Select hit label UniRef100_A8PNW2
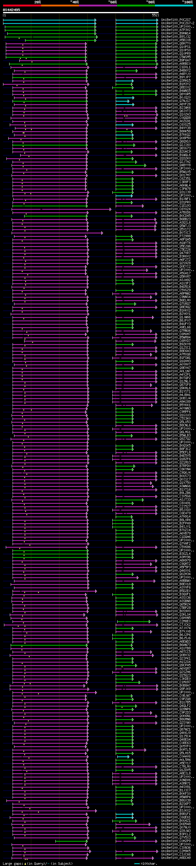Viewport: 196px width, 866px height. pyautogui.click(x=176, y=293)
